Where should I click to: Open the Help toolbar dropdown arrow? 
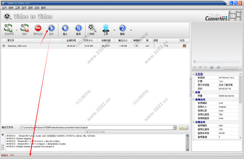click(x=131, y=30)
